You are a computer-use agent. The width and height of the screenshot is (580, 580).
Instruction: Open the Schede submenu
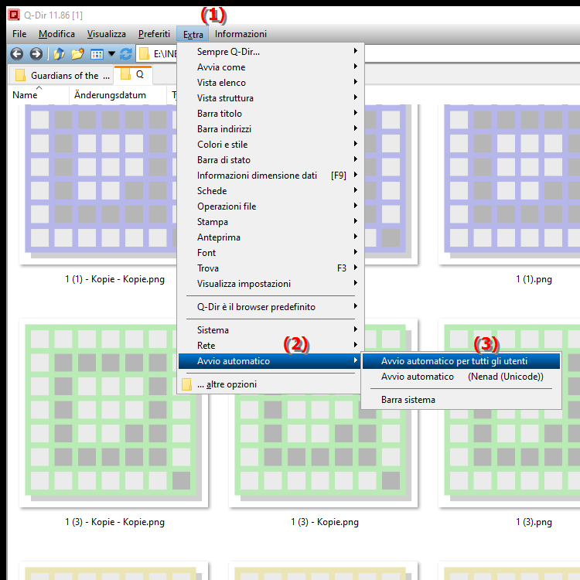[271, 191]
